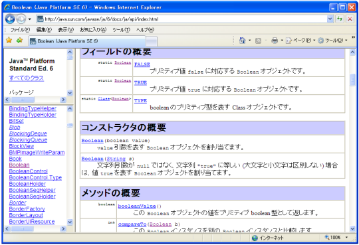359x245 pixels.
Task: Click the class list scroll down arrow
Action: click(70, 222)
